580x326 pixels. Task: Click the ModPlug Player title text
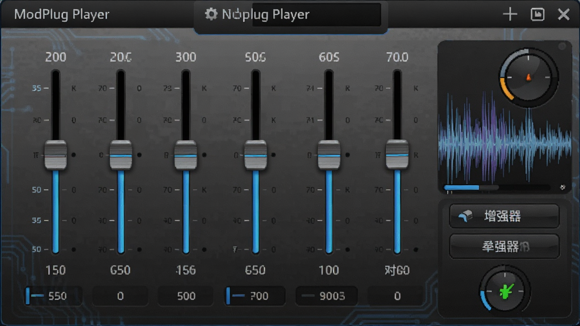61,14
